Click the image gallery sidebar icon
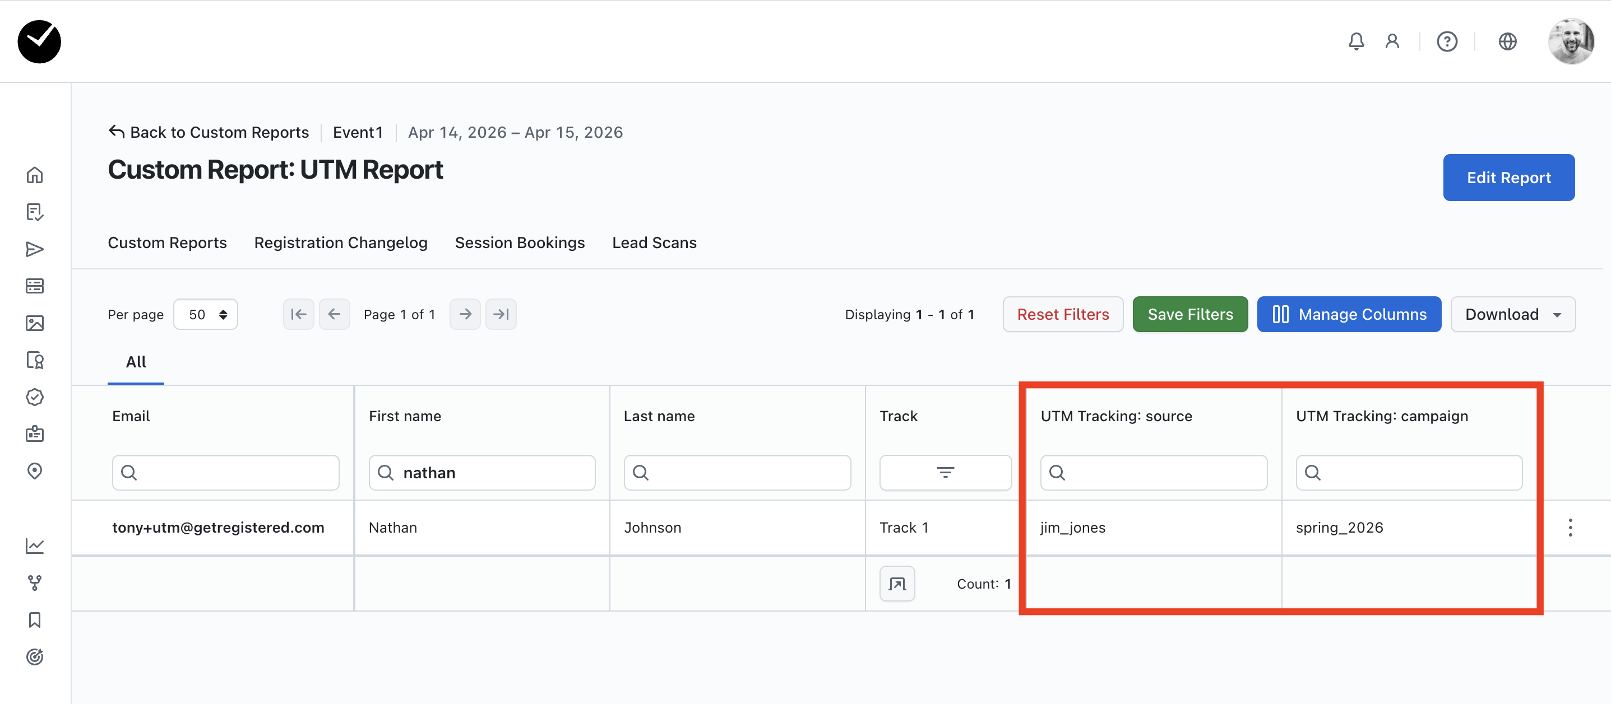1611x704 pixels. pos(35,323)
